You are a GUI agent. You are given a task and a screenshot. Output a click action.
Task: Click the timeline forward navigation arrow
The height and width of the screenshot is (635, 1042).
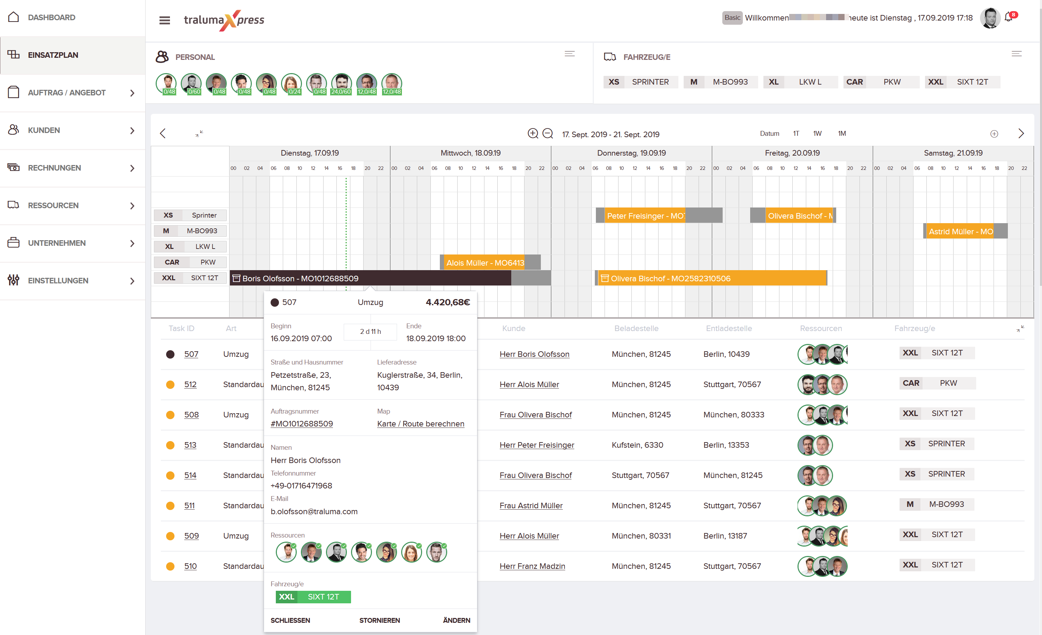coord(1021,134)
